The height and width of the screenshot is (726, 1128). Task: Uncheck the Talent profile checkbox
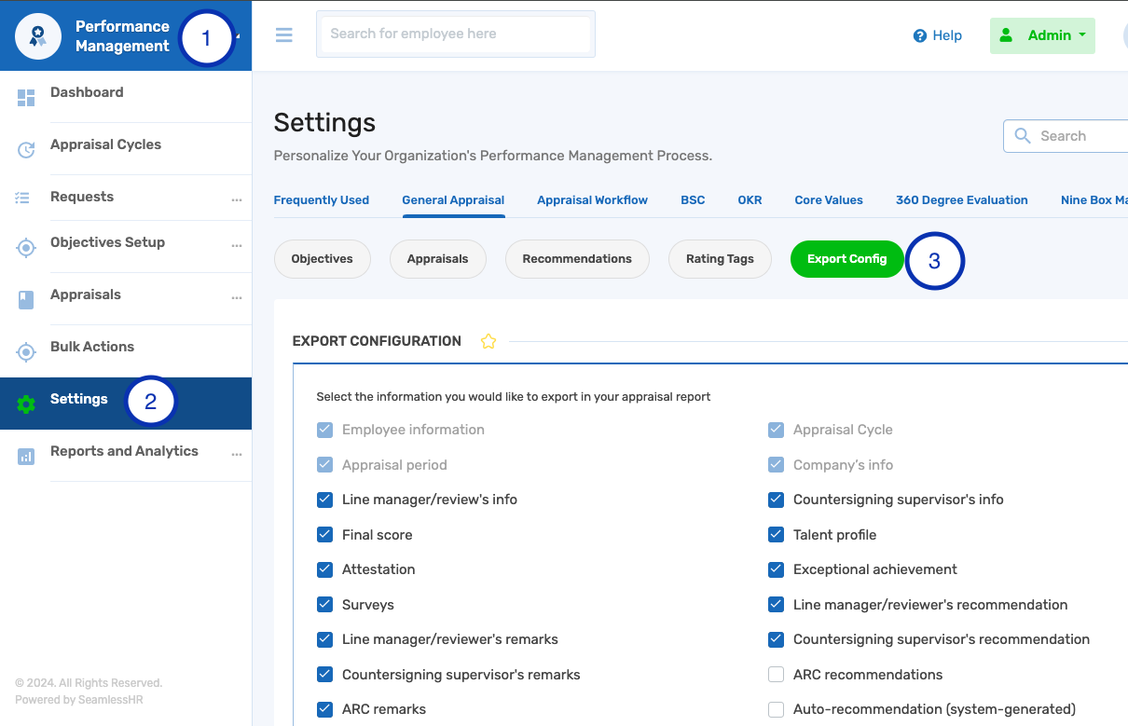(776, 535)
